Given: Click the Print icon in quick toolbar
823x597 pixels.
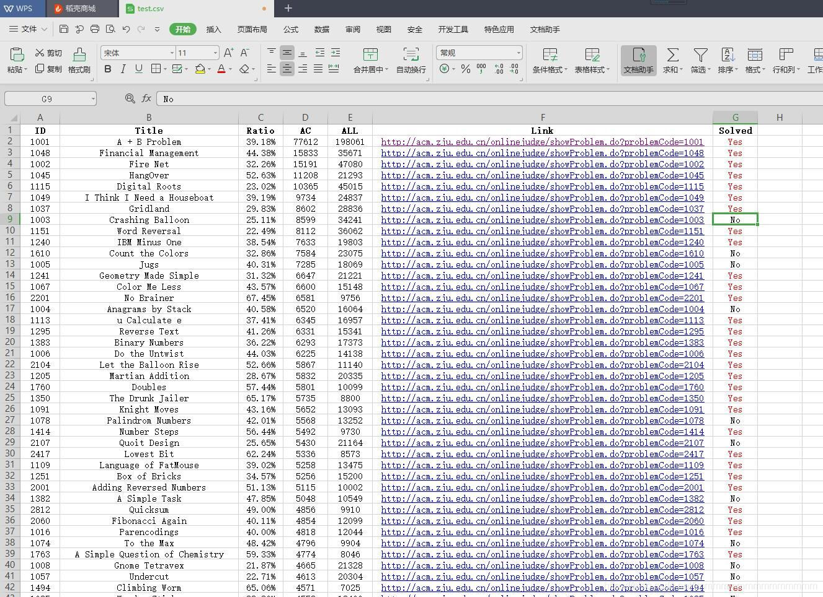Looking at the screenshot, I should click(x=95, y=28).
